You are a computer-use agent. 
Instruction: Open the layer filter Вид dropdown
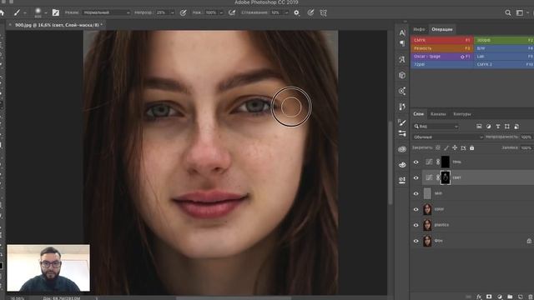click(x=436, y=126)
